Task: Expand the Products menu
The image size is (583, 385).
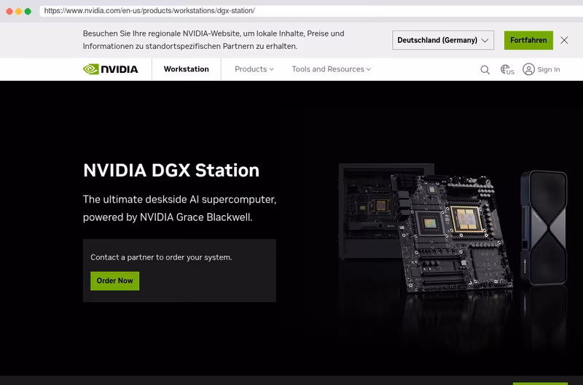Action: pos(254,69)
